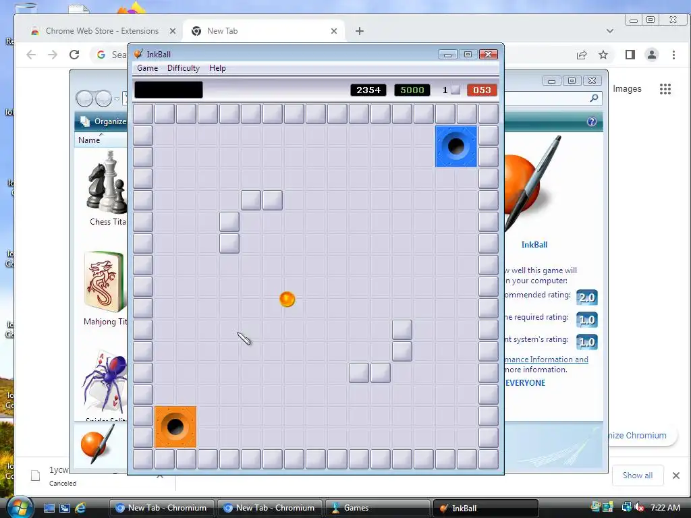691x518 pixels.
Task: Click the 7:22 AM system clock
Action: (x=665, y=507)
